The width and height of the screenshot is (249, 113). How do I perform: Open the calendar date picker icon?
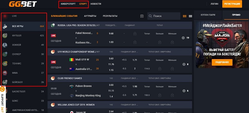[142, 16]
